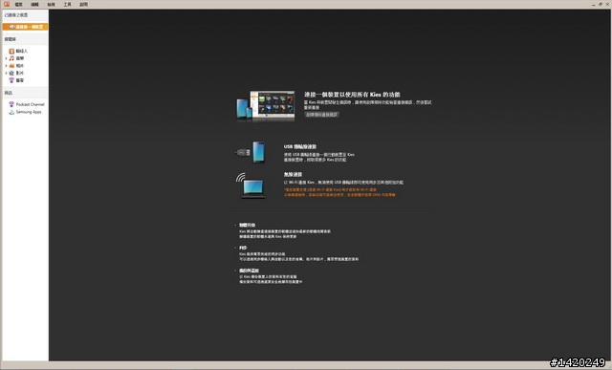Screen dimensions: 612x370
Task: Click the Podcast Channel icon under store
Action: (11, 104)
